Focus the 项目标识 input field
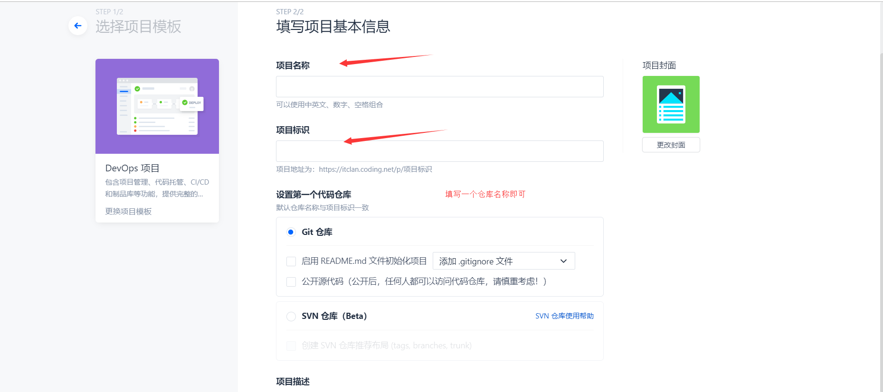 [x=440, y=151]
